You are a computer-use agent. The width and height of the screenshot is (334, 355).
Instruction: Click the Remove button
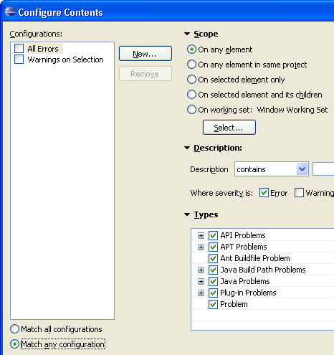145,74
